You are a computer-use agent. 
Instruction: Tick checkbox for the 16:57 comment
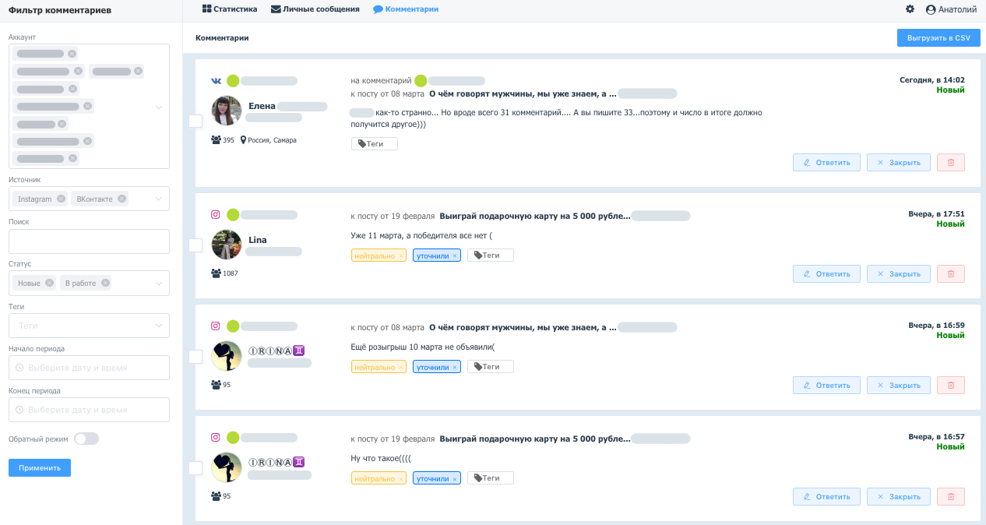195,467
